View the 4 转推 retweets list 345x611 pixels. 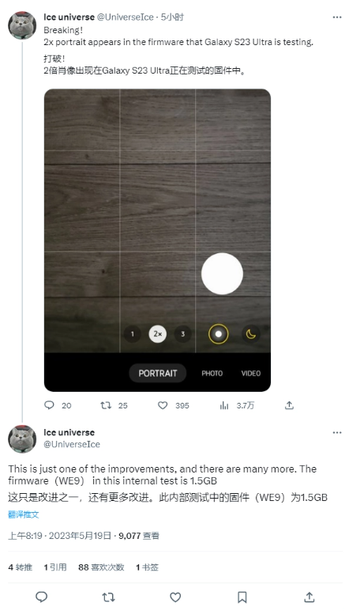pyautogui.click(x=21, y=567)
